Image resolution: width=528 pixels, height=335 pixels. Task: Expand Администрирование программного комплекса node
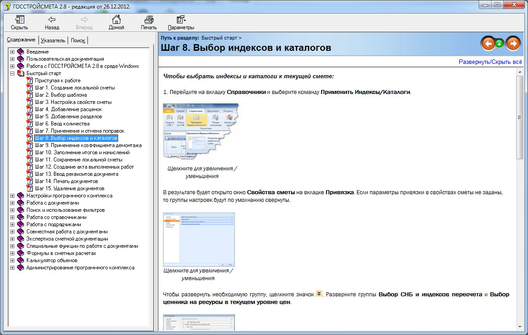click(x=12, y=268)
